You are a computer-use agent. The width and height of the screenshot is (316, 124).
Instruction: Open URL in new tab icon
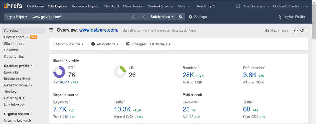click(x=134, y=17)
